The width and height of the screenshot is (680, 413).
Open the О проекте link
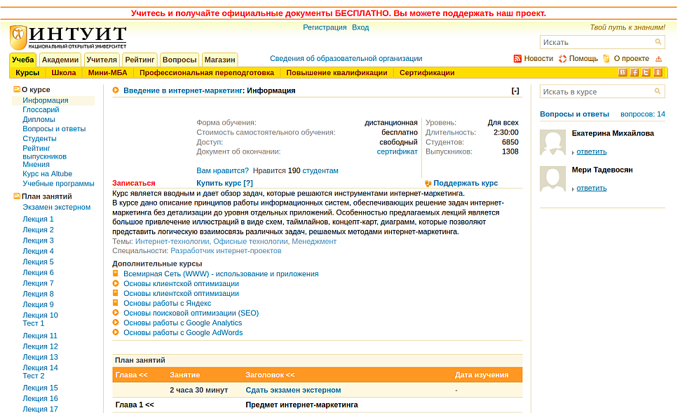click(x=632, y=59)
